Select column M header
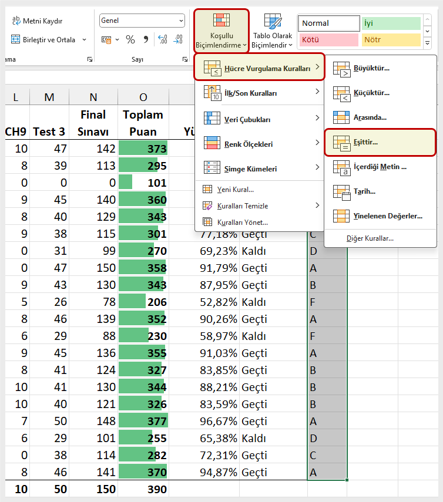Screen dimensions: 443x502 (x=49, y=97)
